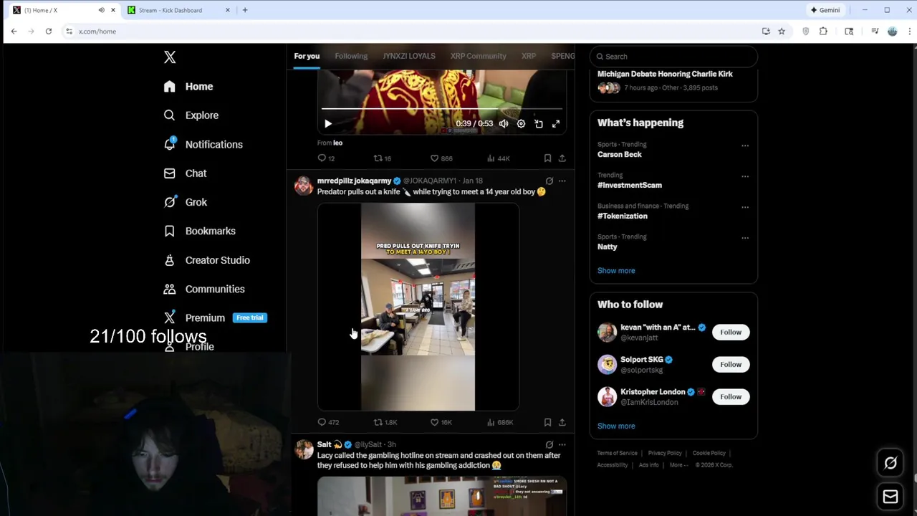Image resolution: width=917 pixels, height=516 pixels.
Task: Open messages floating button
Action: [x=890, y=497]
